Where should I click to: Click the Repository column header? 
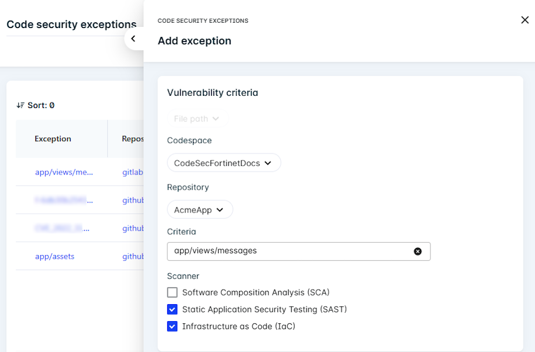point(133,139)
